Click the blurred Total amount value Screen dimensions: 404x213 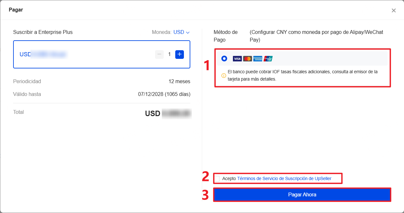(177, 113)
